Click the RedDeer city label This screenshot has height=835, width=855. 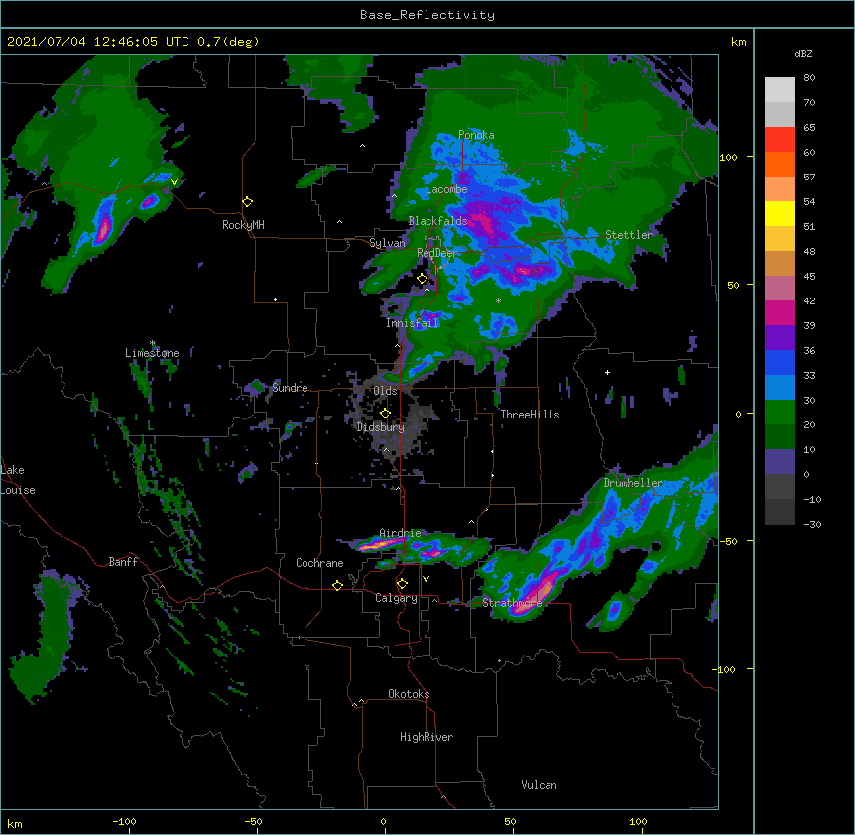click(437, 253)
